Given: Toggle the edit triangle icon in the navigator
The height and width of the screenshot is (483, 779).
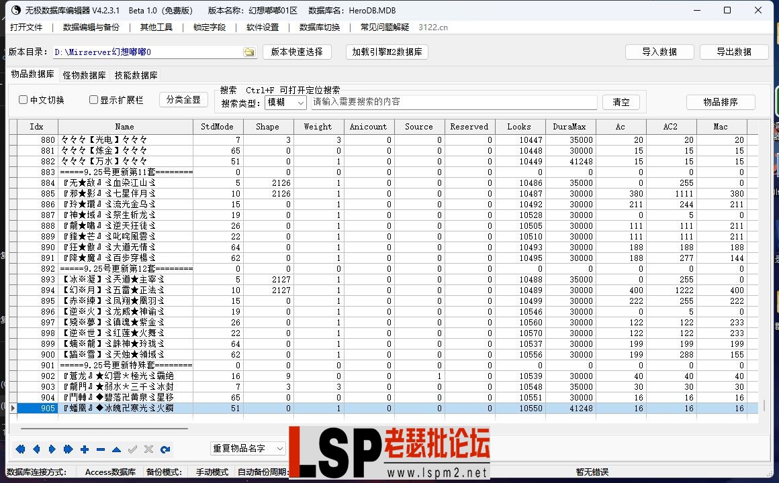Looking at the screenshot, I should click(117, 449).
